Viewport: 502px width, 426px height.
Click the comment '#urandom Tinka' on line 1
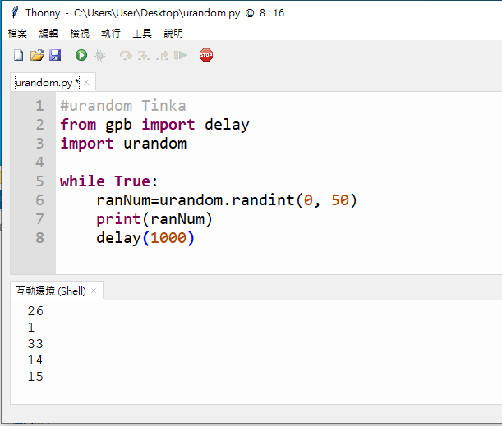point(123,106)
